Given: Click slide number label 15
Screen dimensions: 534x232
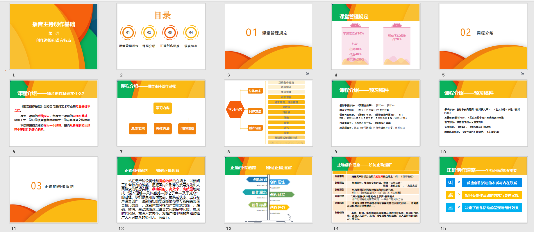Looking at the screenshot, I should click(x=443, y=229).
